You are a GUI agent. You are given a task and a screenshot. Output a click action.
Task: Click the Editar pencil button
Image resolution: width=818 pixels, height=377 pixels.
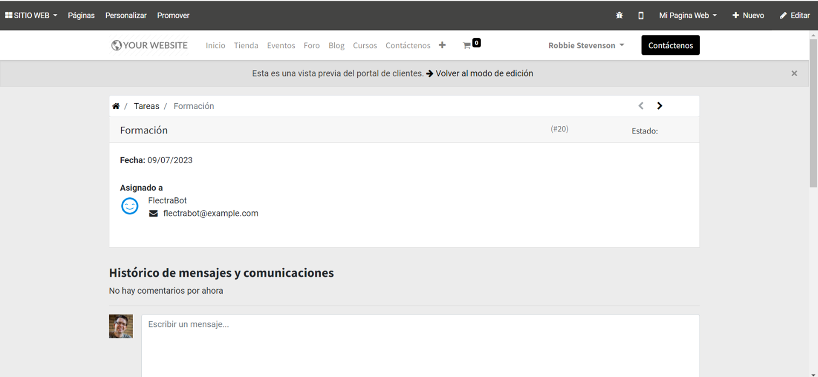pos(795,16)
